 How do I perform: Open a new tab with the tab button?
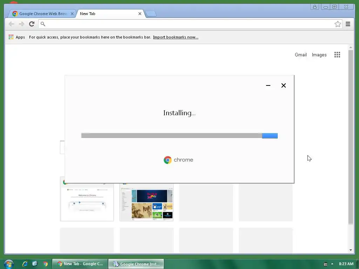tap(151, 14)
